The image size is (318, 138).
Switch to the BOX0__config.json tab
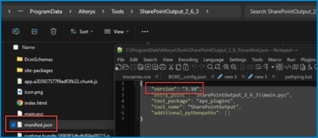(187, 77)
